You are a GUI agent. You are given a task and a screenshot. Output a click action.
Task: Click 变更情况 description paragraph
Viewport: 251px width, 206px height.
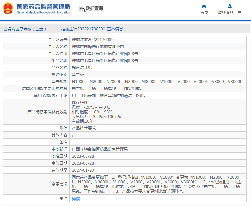click(157, 184)
